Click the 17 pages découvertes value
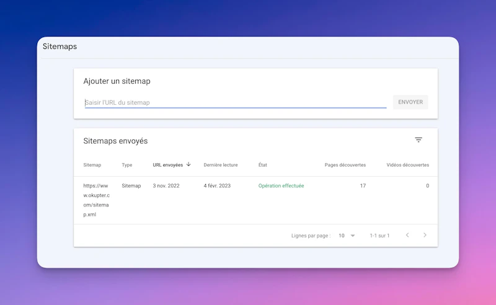This screenshot has width=496, height=305. pyautogui.click(x=363, y=186)
